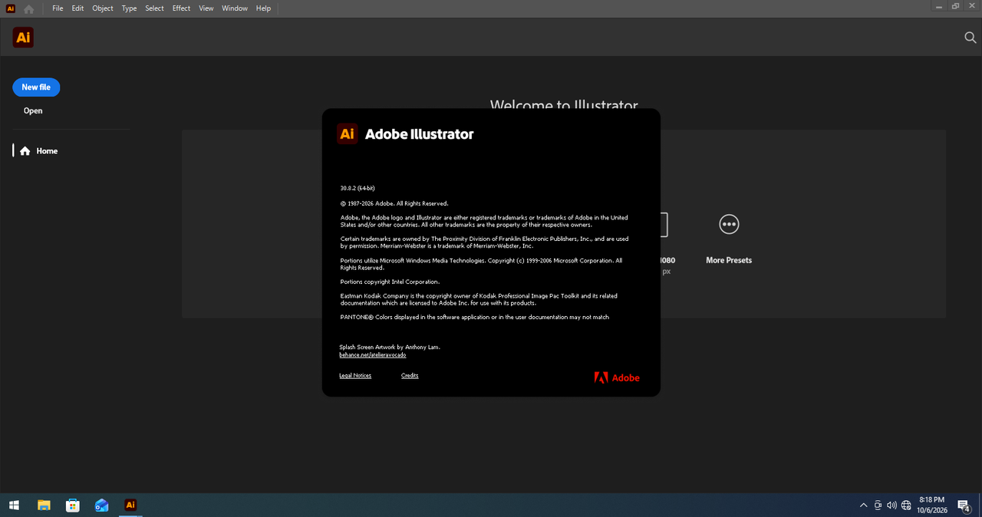This screenshot has height=517, width=982.
Task: Click the network globe tray icon
Action: [906, 505]
